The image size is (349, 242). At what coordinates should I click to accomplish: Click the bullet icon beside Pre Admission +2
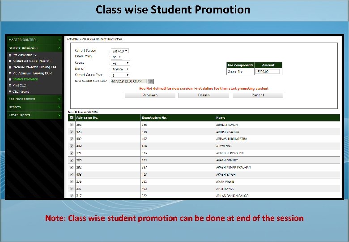point(10,55)
